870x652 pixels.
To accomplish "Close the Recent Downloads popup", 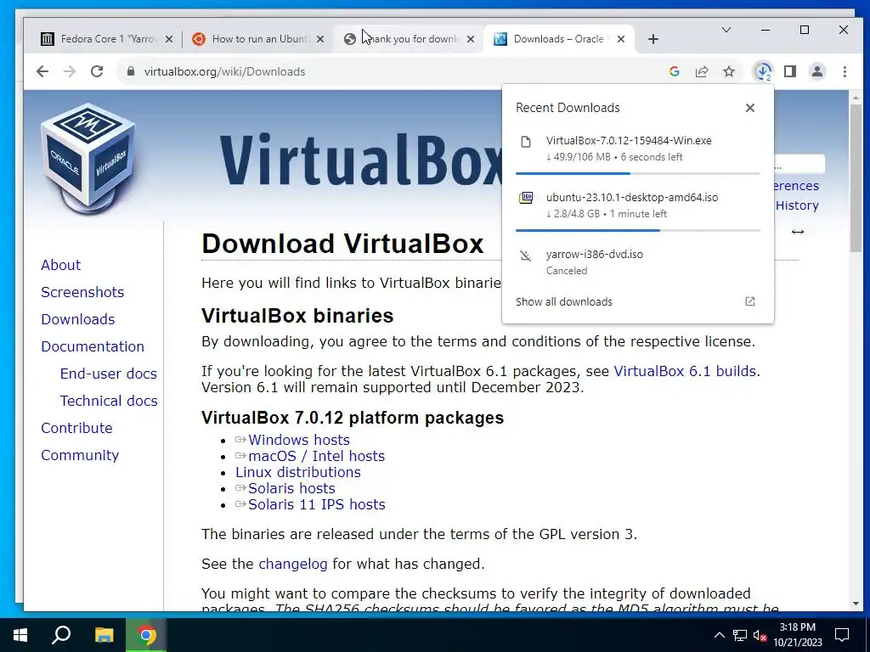I will (x=750, y=108).
